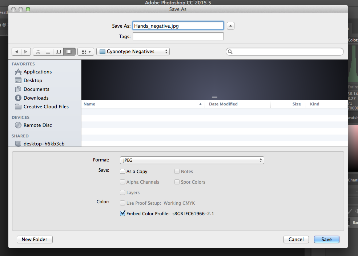Click the New Folder button

click(x=35, y=239)
